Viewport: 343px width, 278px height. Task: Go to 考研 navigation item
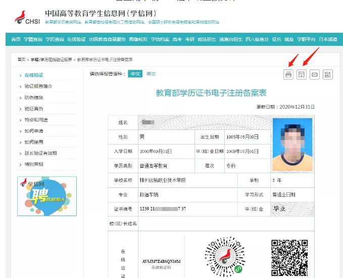point(189,39)
